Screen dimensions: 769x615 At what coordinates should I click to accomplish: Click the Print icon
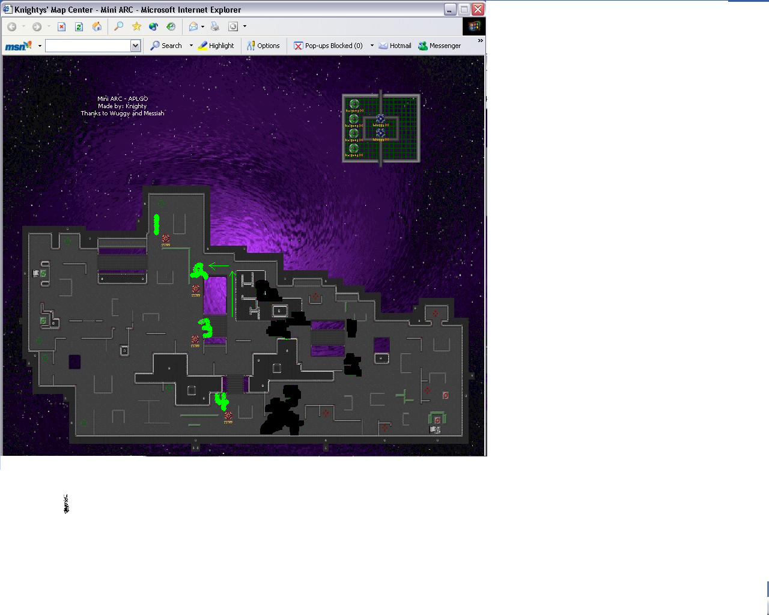point(214,26)
